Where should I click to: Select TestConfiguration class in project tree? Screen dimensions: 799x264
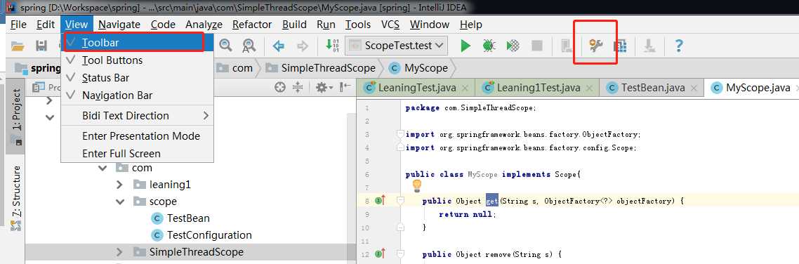pyautogui.click(x=202, y=235)
